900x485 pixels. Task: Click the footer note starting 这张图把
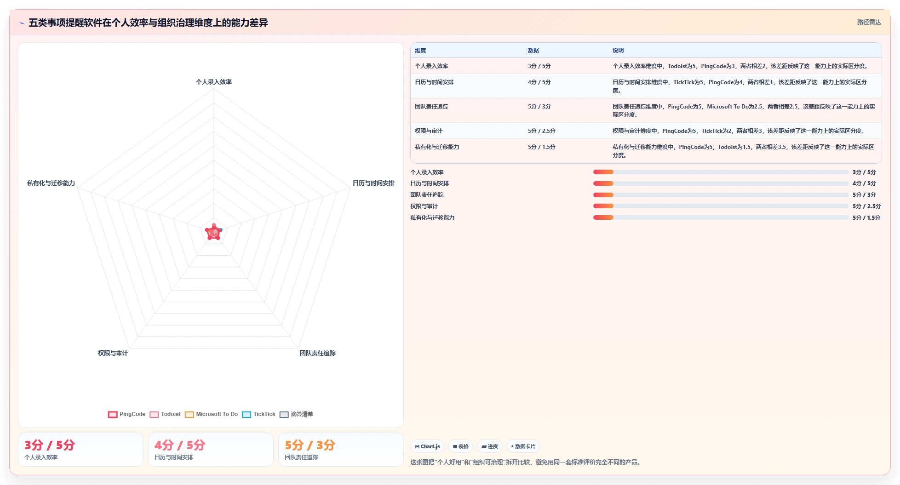click(x=526, y=462)
